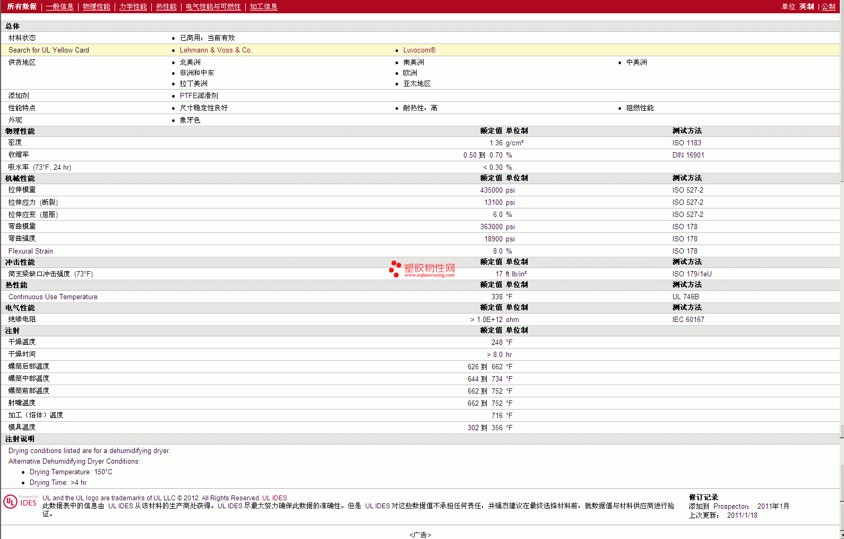The width and height of the screenshot is (844, 539).
Task: Click the 1.36 g/cm³ density value
Action: tap(506, 143)
